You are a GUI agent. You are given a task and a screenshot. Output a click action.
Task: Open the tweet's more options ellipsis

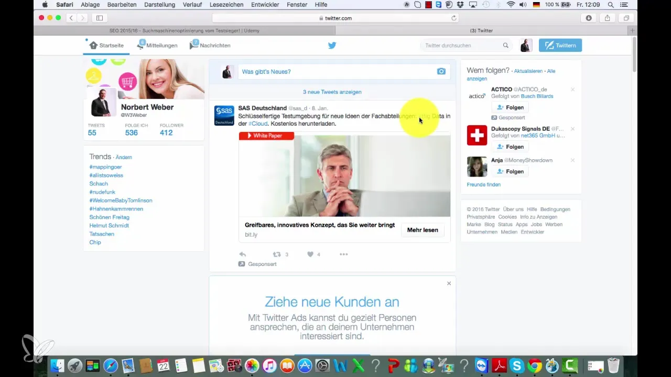pyautogui.click(x=344, y=254)
